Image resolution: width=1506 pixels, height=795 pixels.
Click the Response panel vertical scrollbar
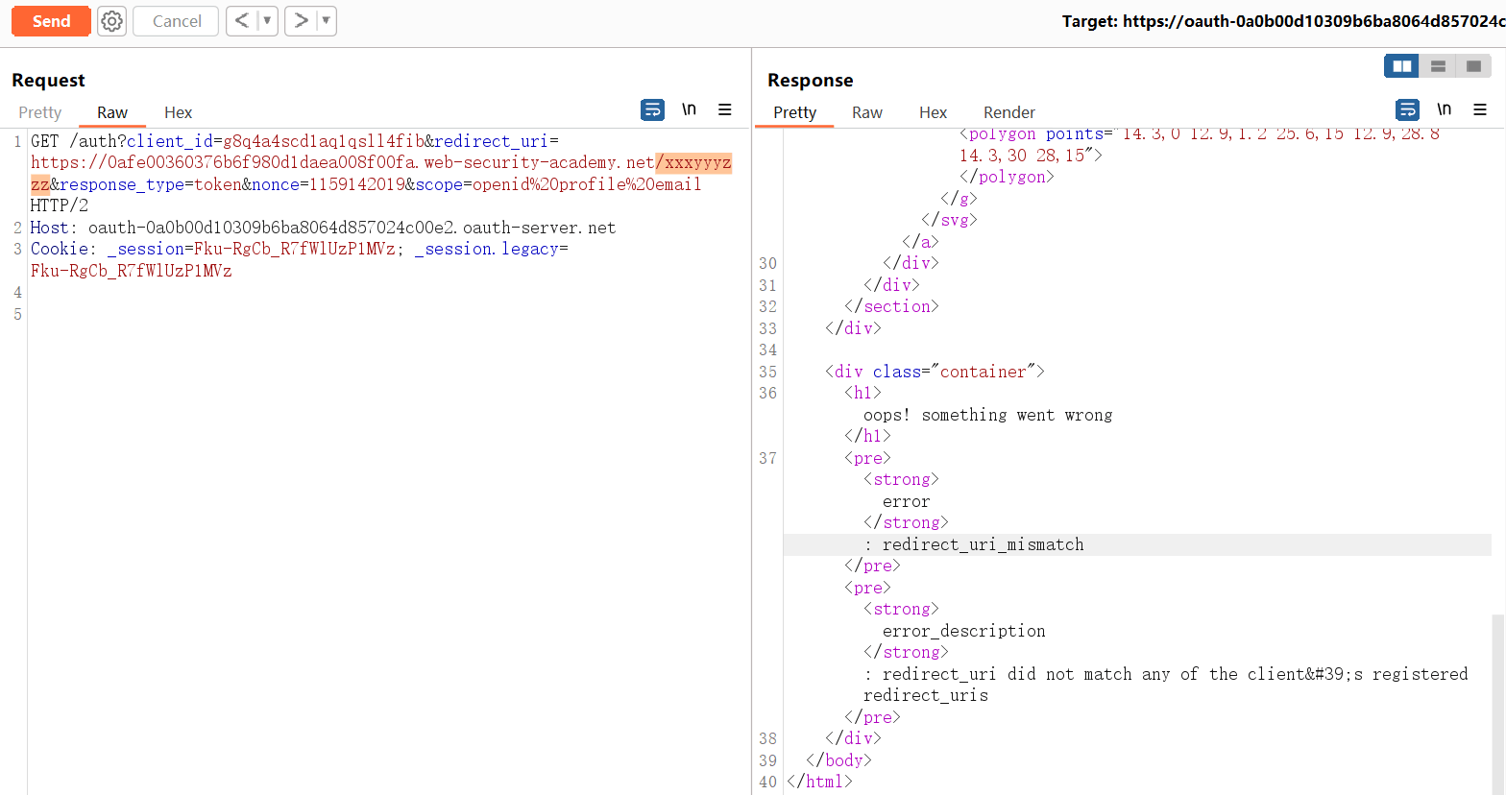click(1497, 701)
